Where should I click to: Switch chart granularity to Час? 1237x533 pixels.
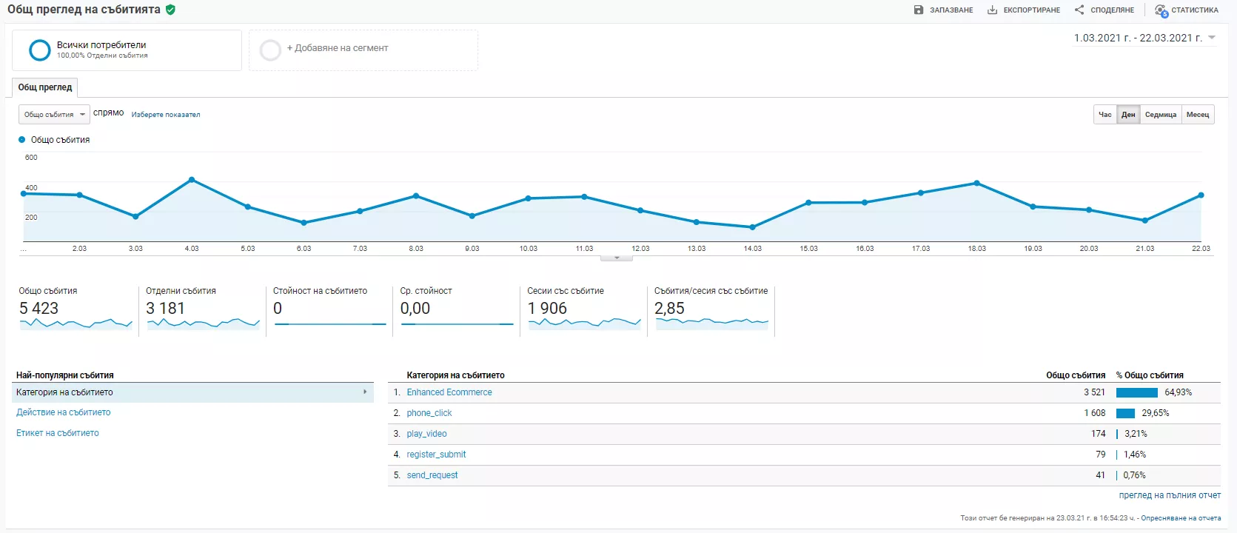[x=1104, y=115]
